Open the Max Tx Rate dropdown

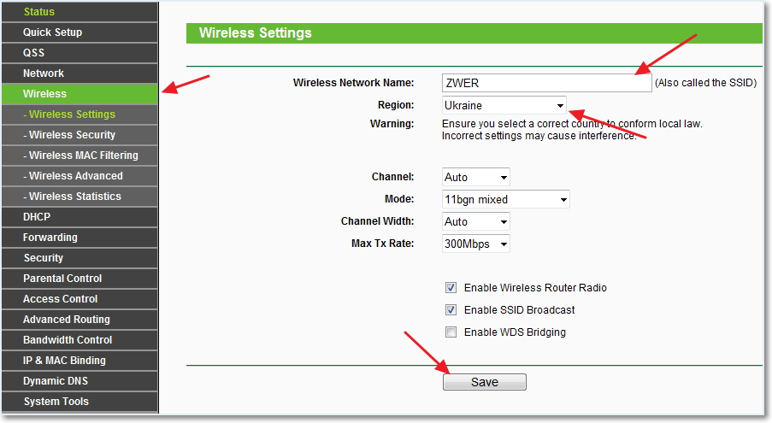point(475,244)
